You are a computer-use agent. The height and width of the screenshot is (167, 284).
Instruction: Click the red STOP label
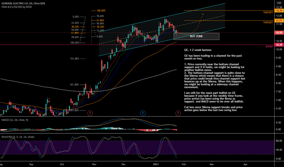tap(269, 46)
